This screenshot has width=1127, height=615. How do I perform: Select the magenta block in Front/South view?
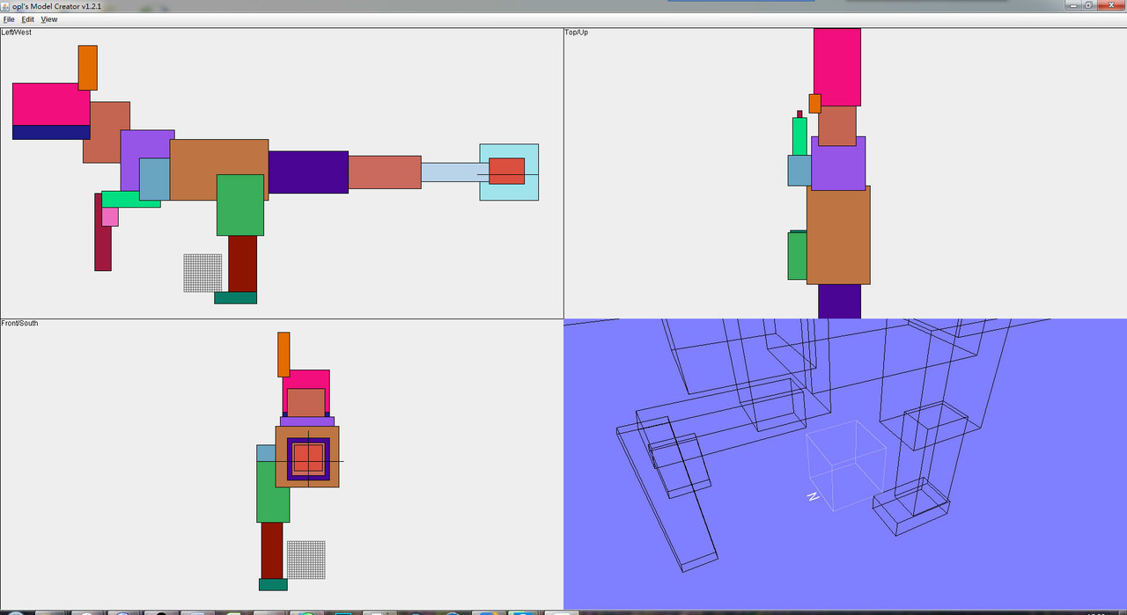306,379
